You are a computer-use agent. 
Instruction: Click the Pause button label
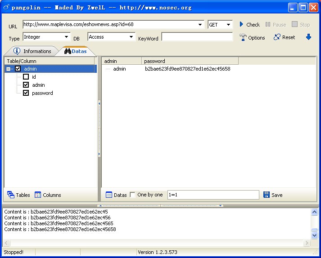[x=280, y=25]
